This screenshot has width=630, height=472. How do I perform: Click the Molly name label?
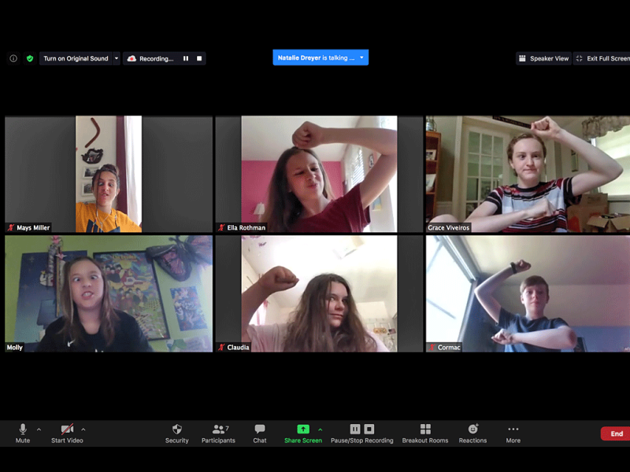click(x=14, y=347)
